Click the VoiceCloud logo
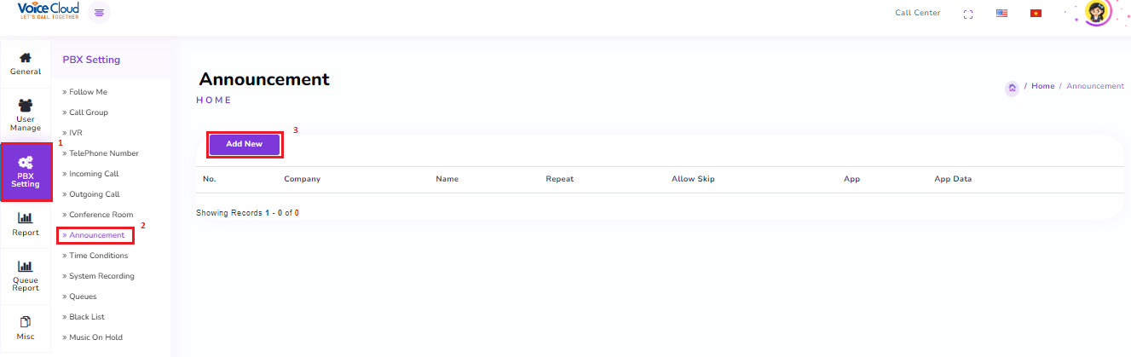 pyautogui.click(x=48, y=12)
